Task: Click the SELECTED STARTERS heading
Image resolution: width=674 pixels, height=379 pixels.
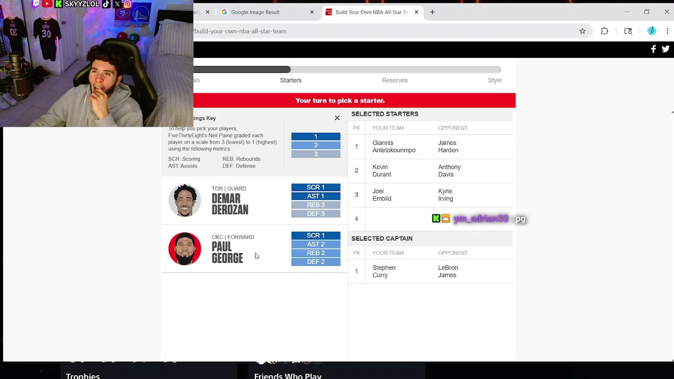Action: tap(385, 114)
